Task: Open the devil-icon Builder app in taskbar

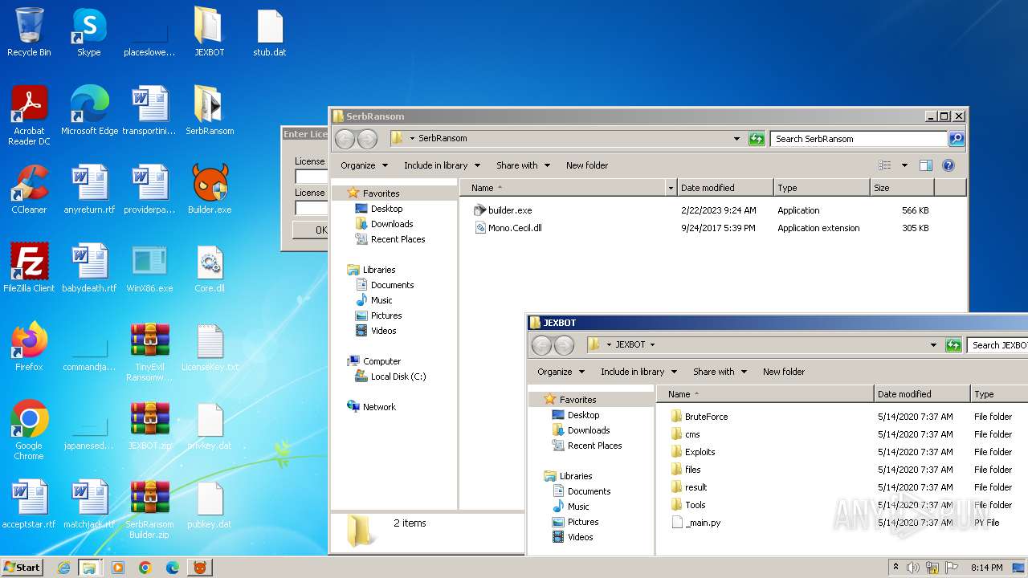Action: pyautogui.click(x=199, y=568)
